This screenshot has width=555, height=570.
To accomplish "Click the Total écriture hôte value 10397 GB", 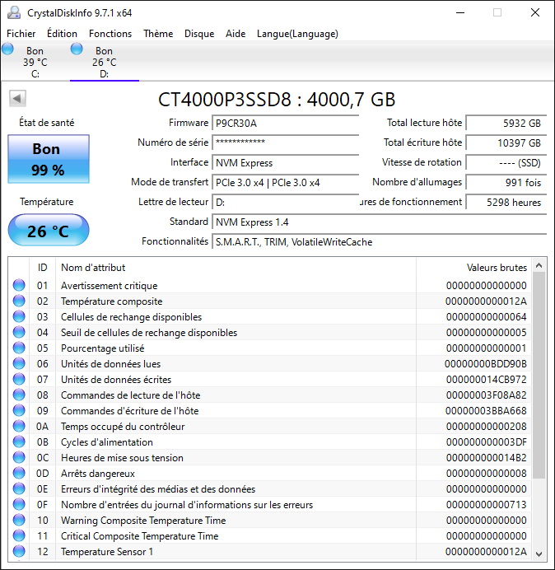I will point(506,142).
